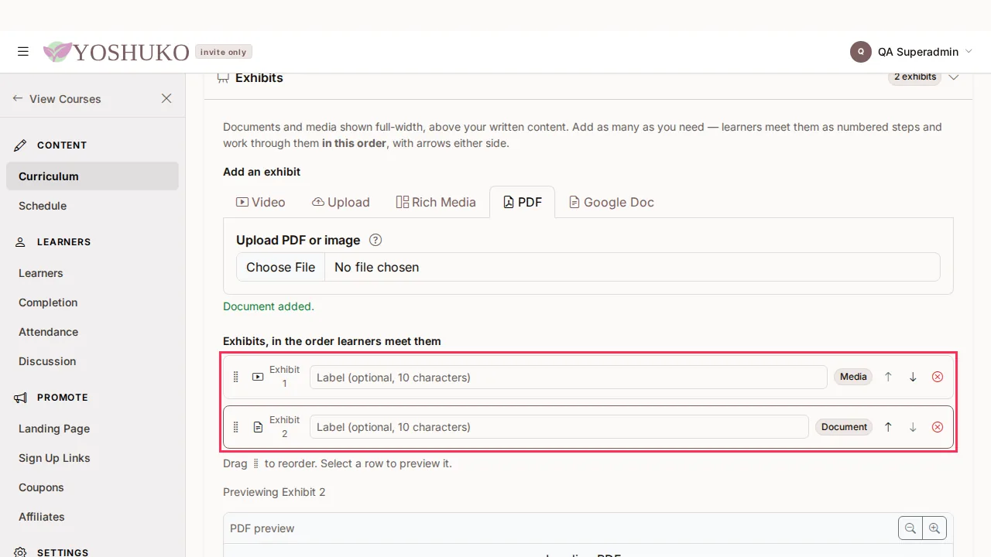This screenshot has height=557, width=991.
Task: Click the '2 exhibits' count badge
Action: click(x=914, y=77)
